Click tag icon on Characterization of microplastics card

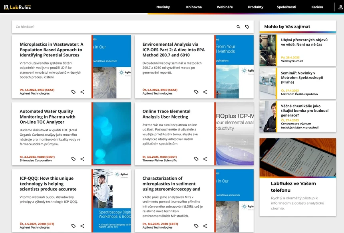tap(196, 226)
